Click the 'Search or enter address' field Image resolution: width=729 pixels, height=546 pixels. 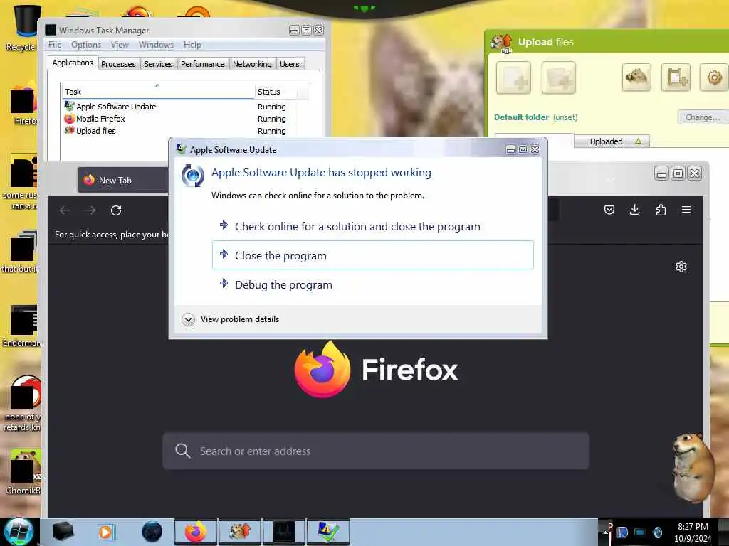tap(376, 451)
